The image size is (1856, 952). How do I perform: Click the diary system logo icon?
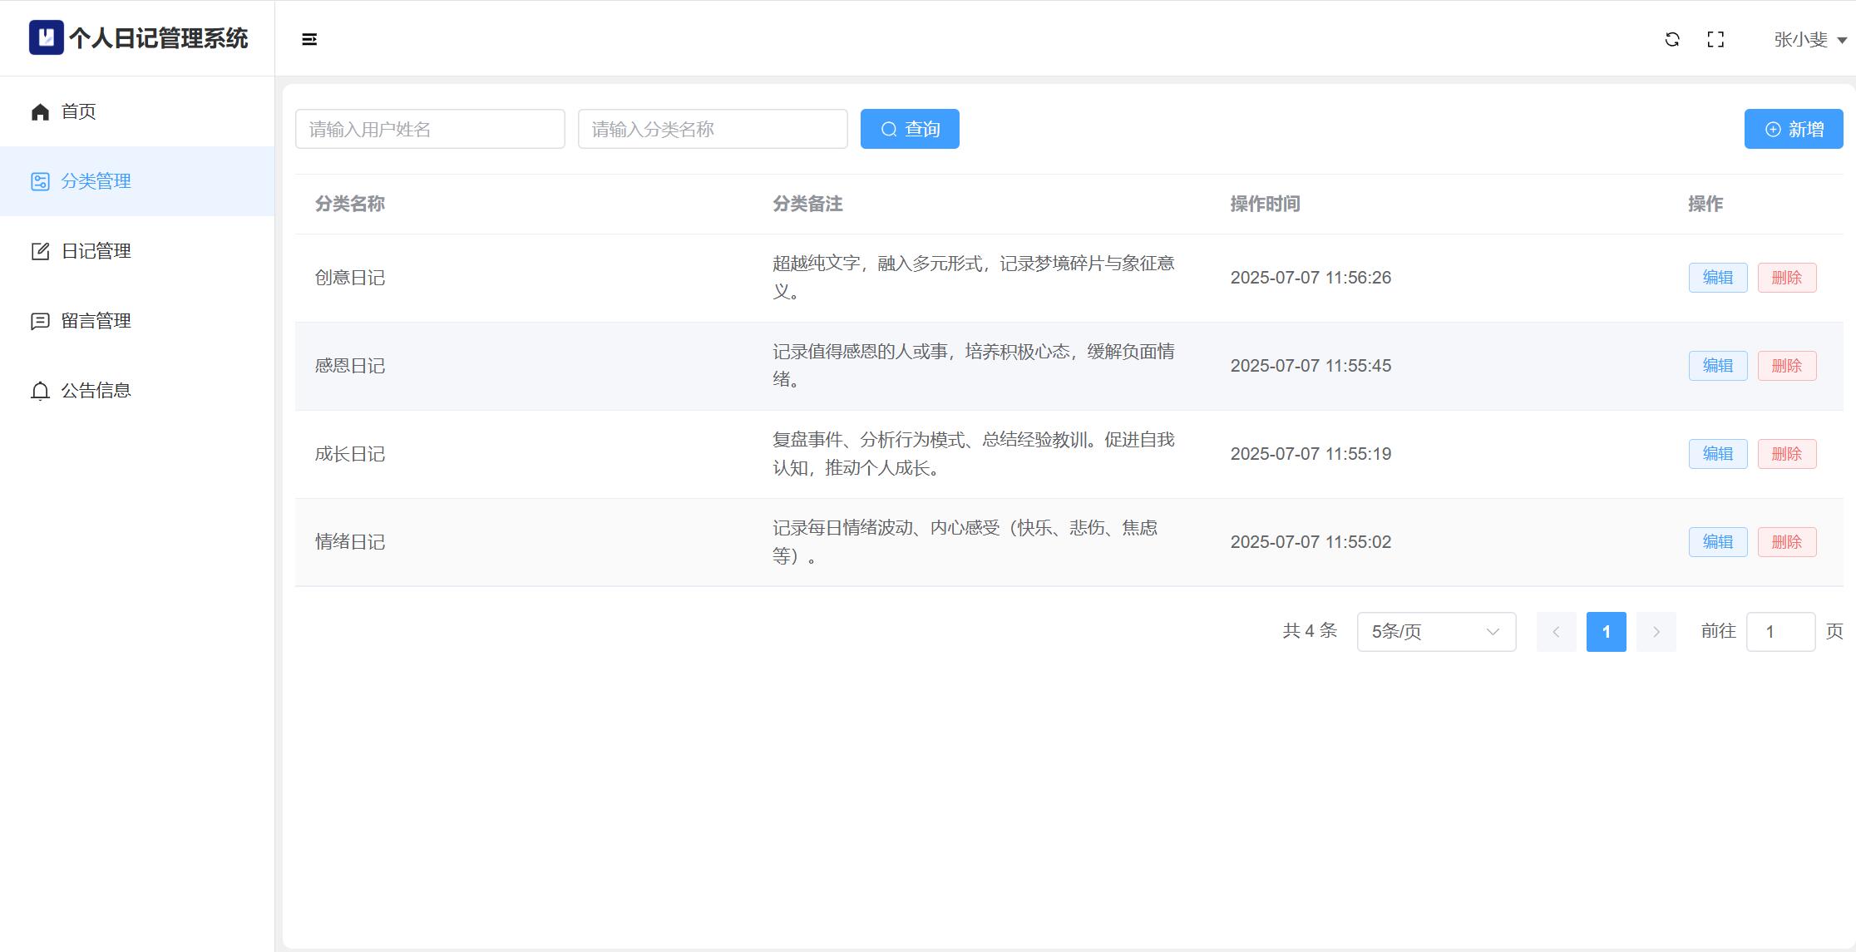pos(46,37)
